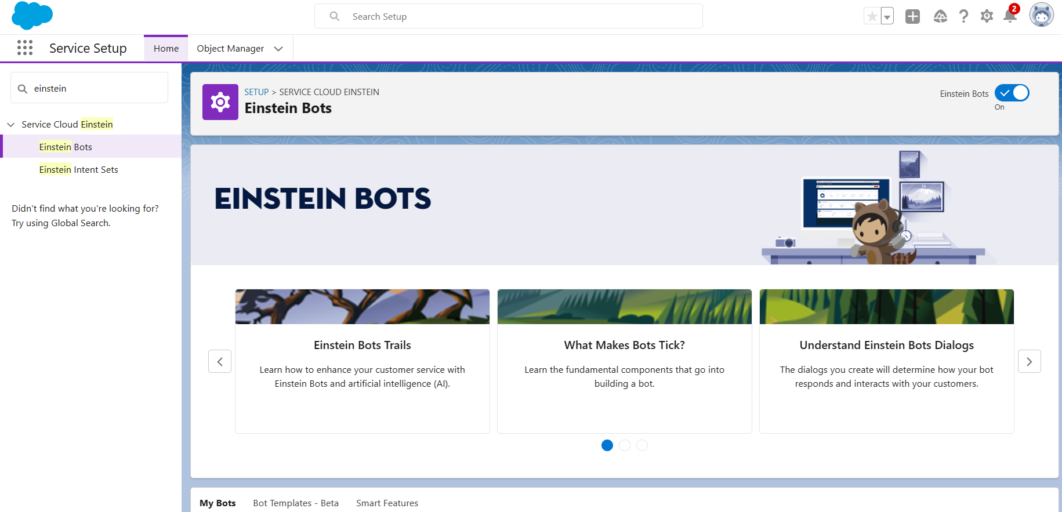Select the second carousel page dot
This screenshot has height=512, width=1062.
click(x=625, y=445)
